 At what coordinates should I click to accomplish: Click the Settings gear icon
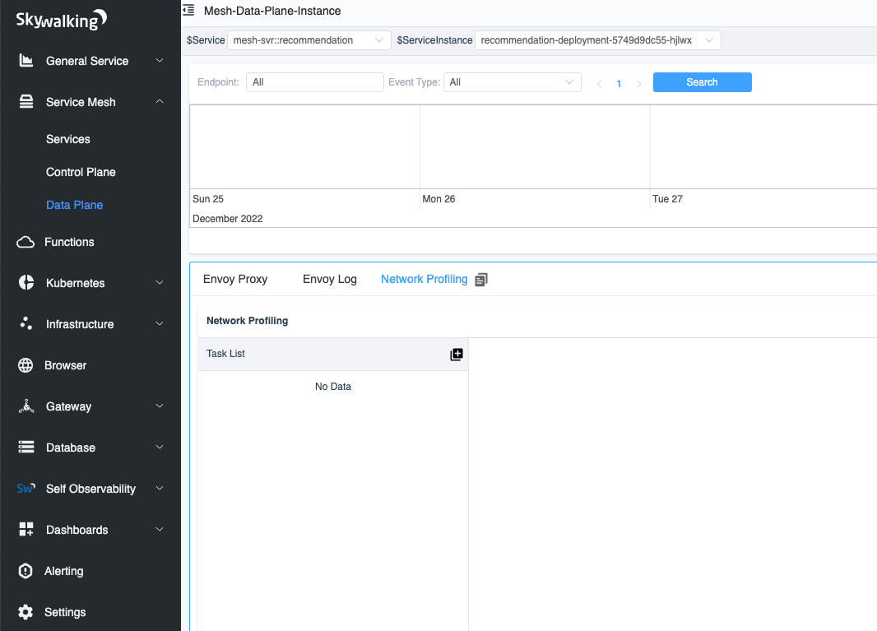tap(26, 612)
